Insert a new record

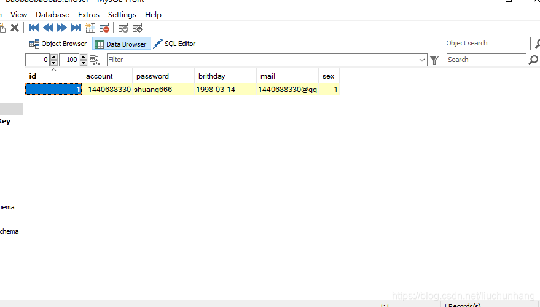pyautogui.click(x=90, y=28)
